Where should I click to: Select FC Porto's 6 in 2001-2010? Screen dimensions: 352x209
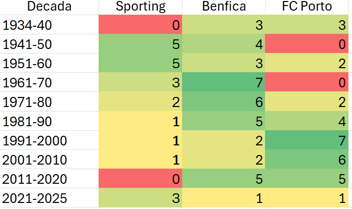309,160
